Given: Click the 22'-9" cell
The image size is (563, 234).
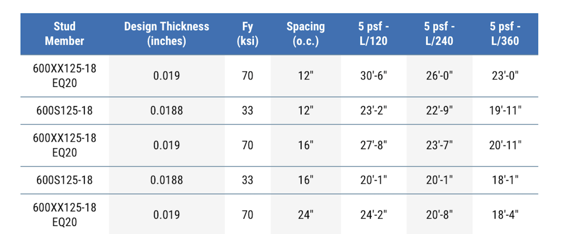Looking at the screenshot, I should coord(439,111).
